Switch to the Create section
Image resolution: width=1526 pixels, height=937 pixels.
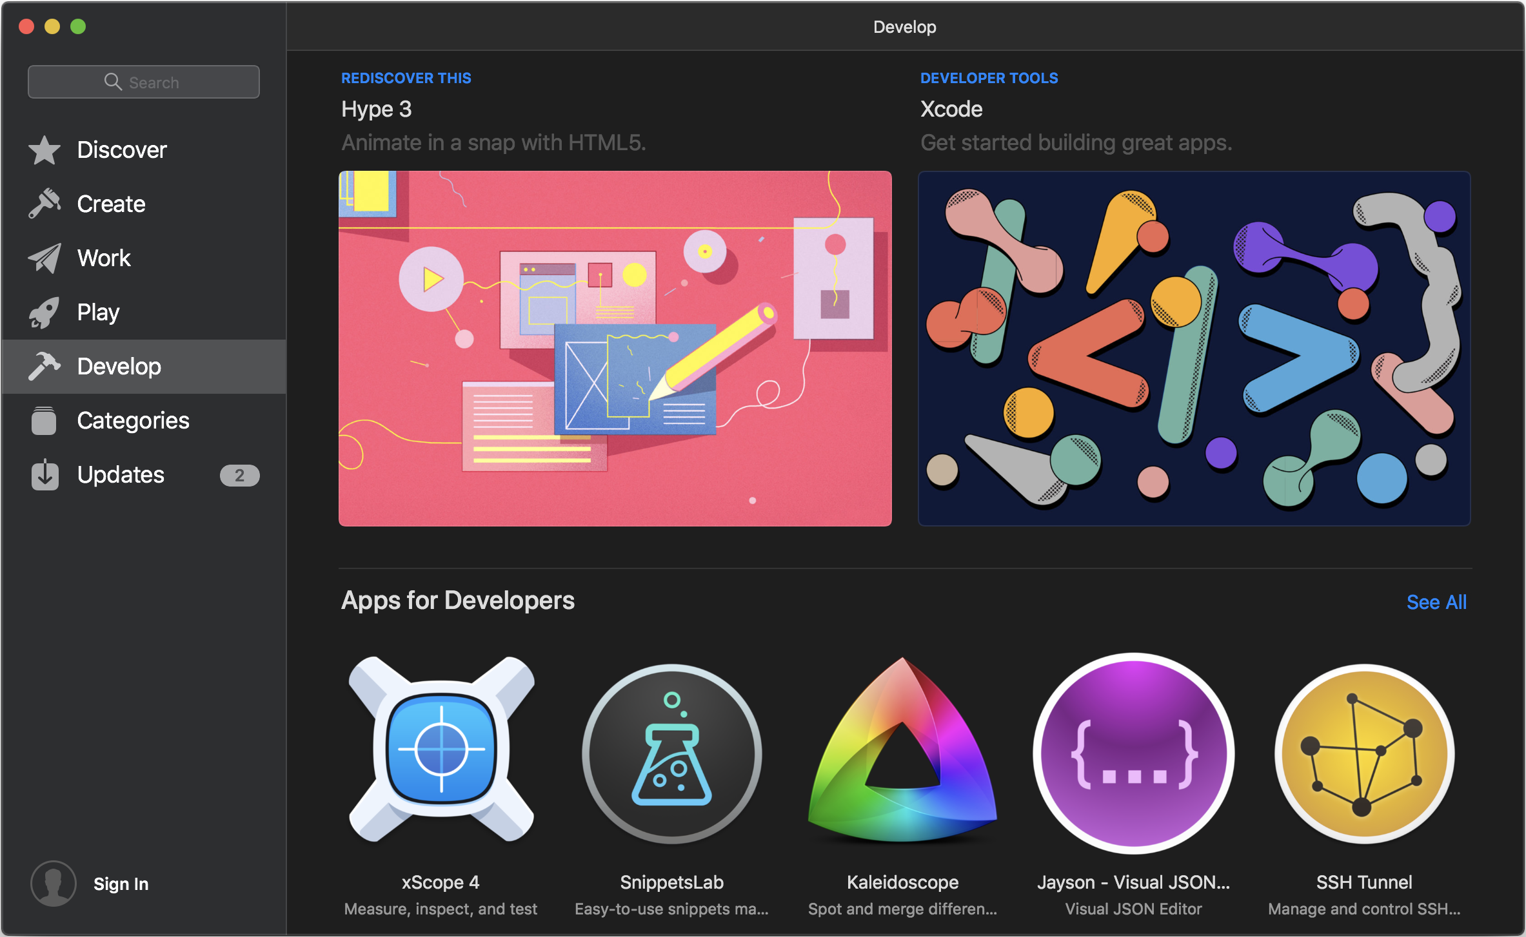[x=111, y=204]
